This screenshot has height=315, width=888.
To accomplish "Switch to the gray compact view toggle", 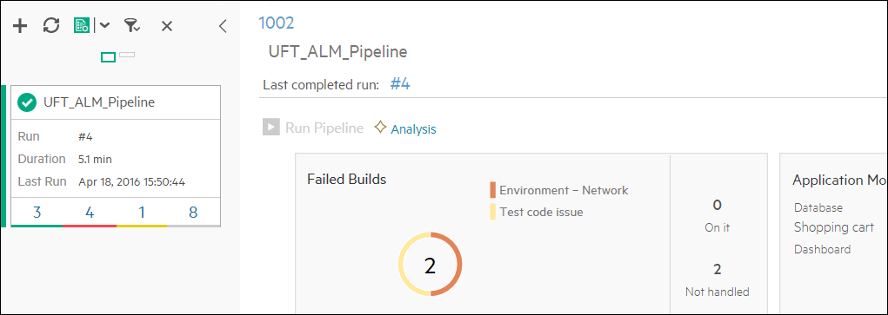I will click(127, 55).
